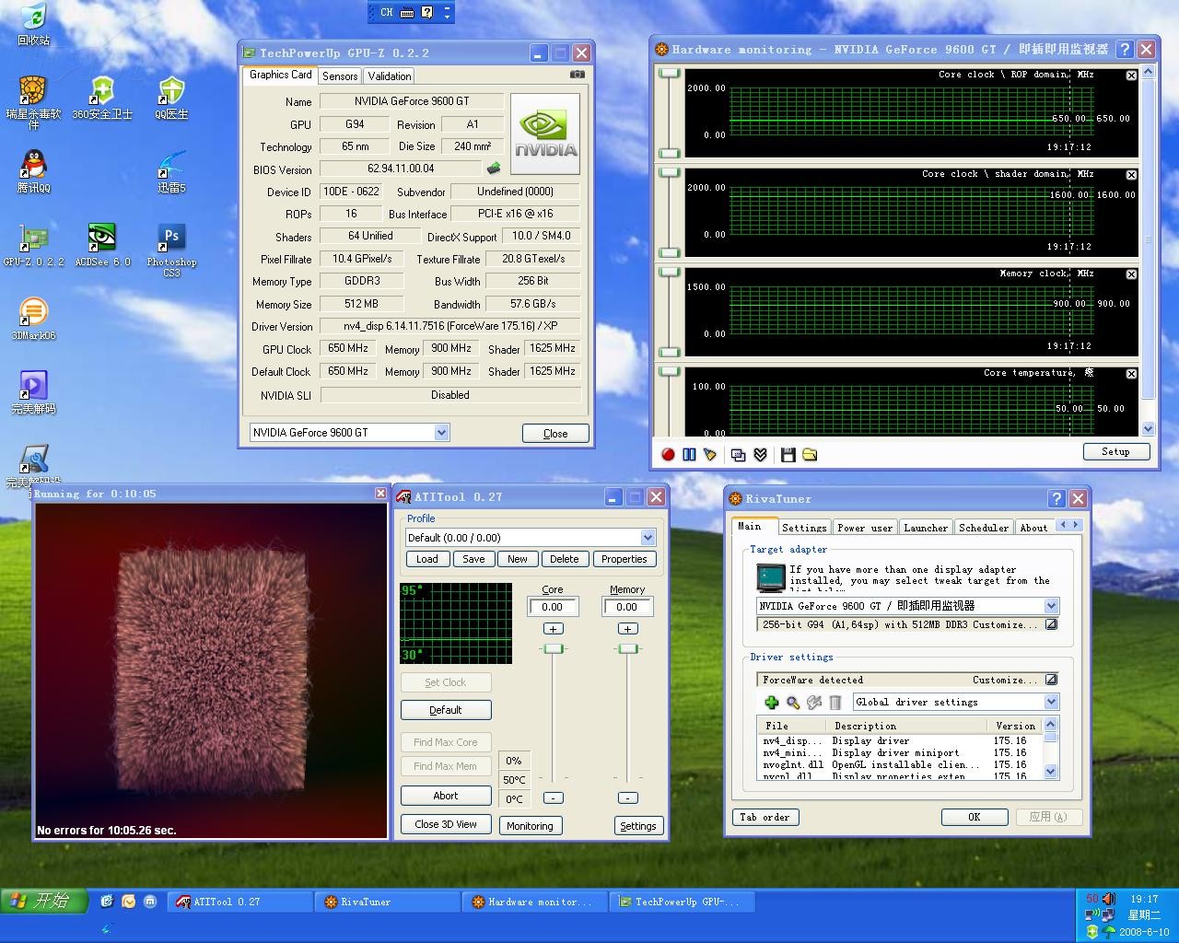
Task: Click the clear history brush icon
Action: [x=710, y=454]
